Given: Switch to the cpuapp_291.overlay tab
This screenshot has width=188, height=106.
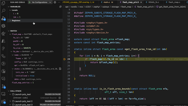Looking at the screenshot, I should 78,2.
